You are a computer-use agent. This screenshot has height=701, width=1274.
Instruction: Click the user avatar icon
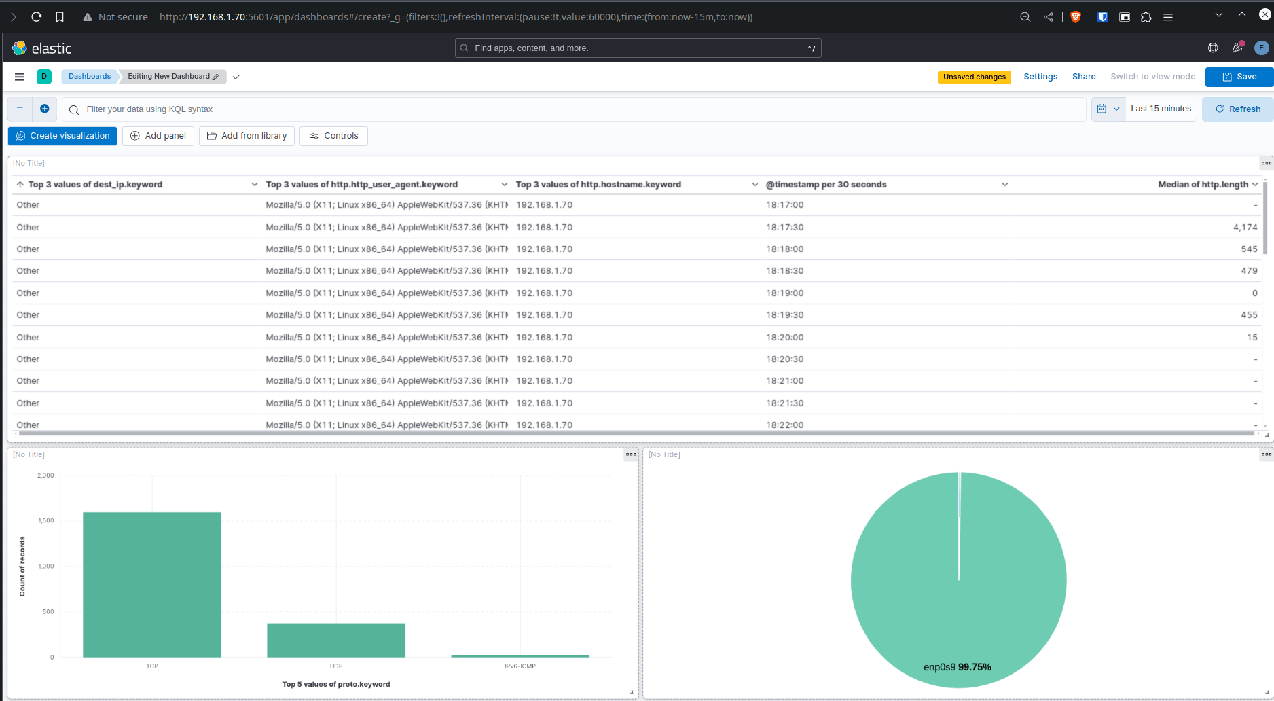pos(1261,48)
